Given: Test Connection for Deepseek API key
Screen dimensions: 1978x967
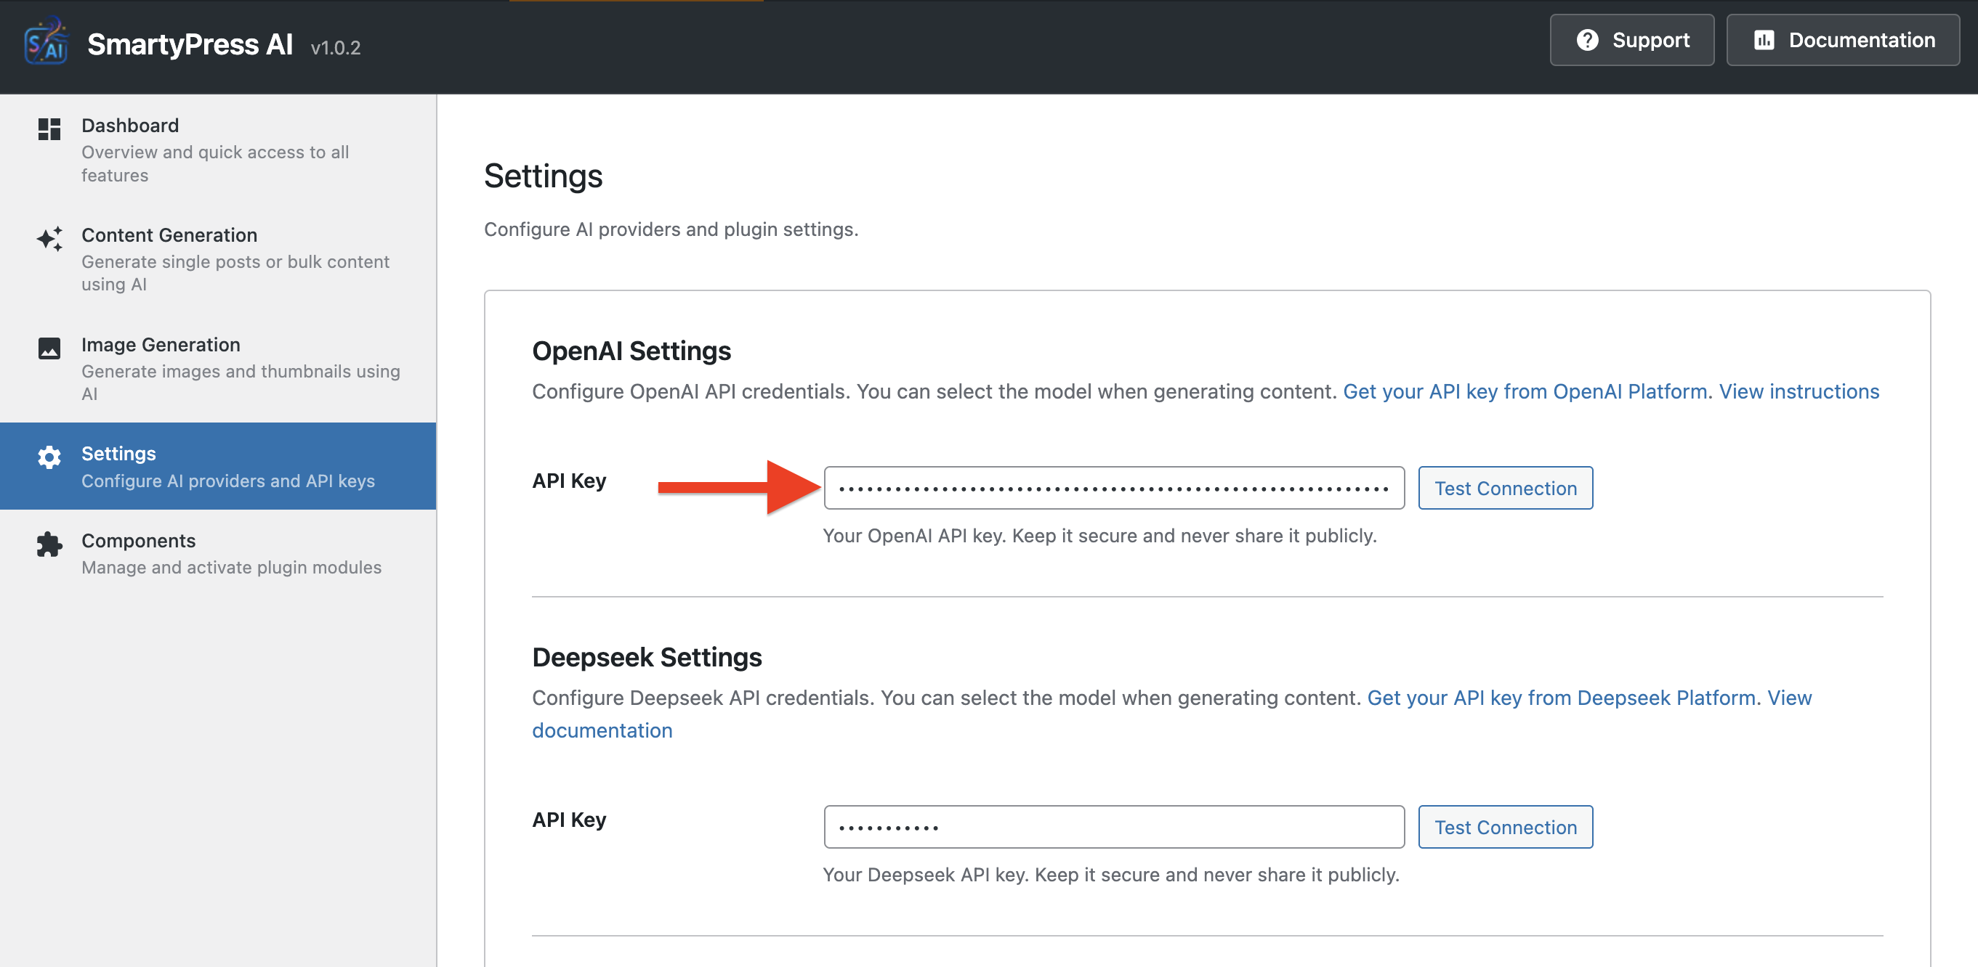Looking at the screenshot, I should click(1505, 827).
